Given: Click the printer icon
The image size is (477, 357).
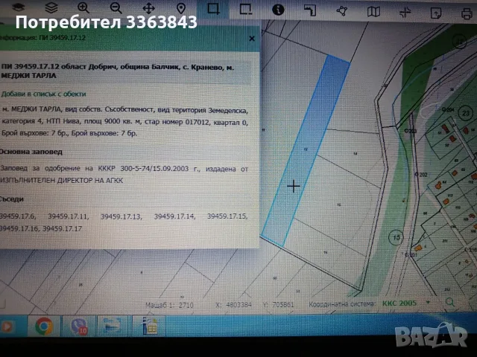Looking at the screenshot, I should pyautogui.click(x=467, y=14).
